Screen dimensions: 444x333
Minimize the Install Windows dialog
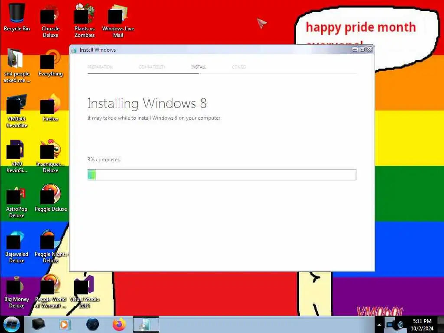355,50
